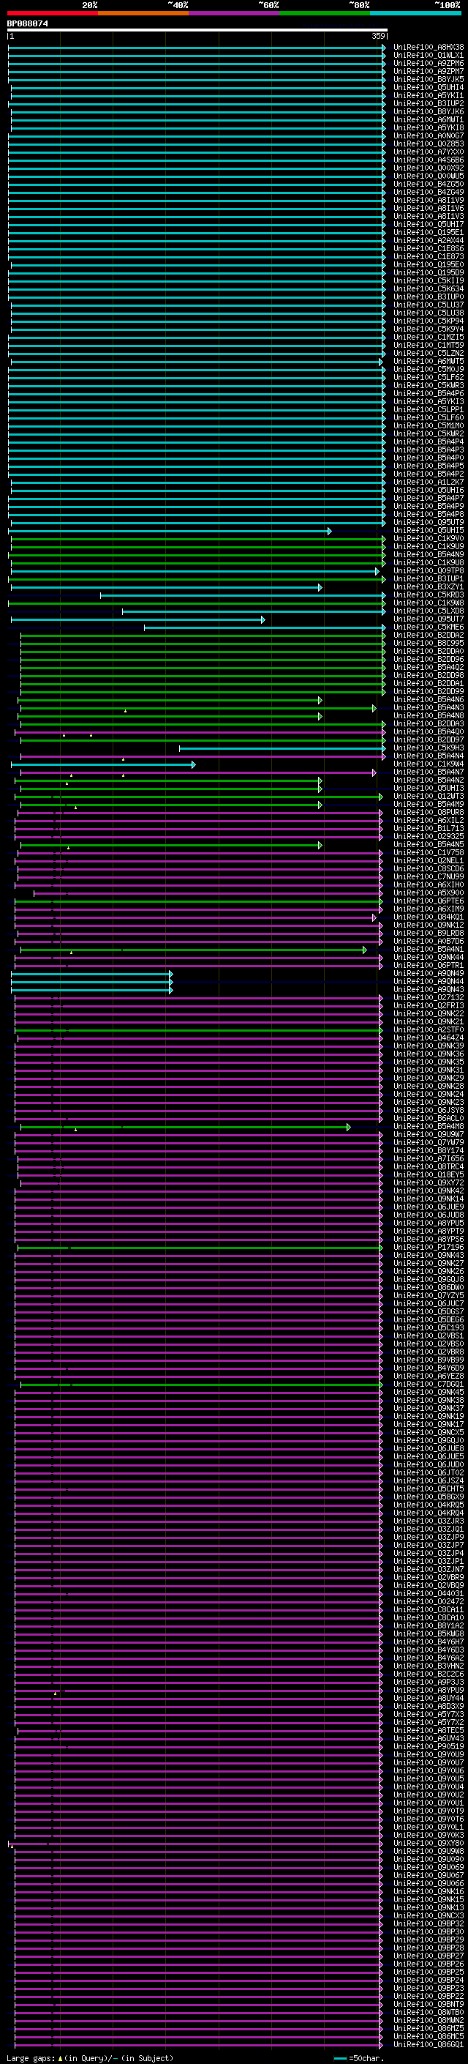Select the UniRef100_Q95UT9 label
Viewport: 468px width, 2064px height.
[x=428, y=523]
